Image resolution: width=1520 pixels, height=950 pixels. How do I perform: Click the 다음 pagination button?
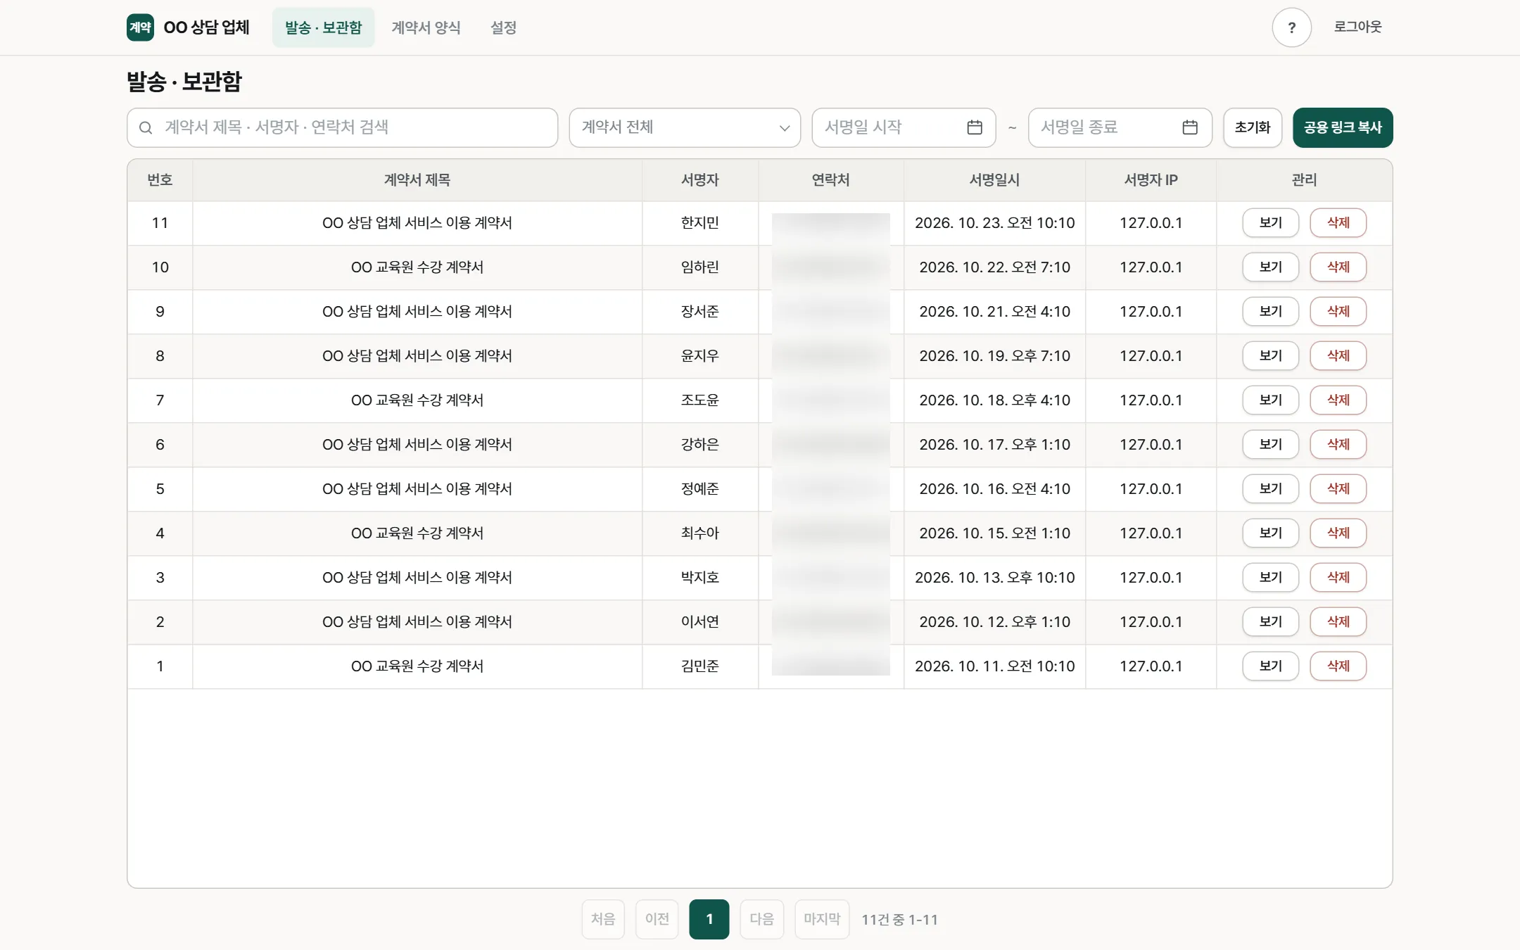(761, 919)
